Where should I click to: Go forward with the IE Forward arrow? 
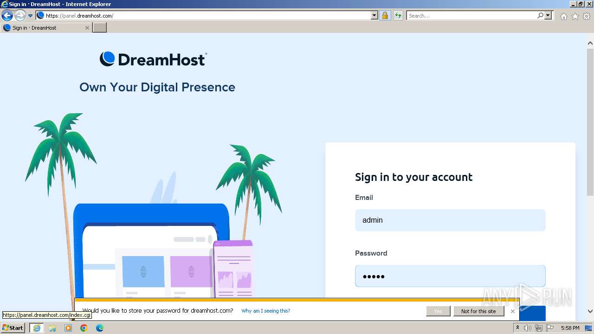(20, 16)
